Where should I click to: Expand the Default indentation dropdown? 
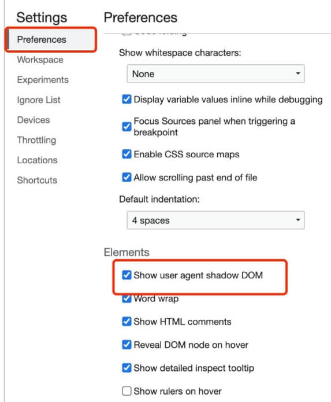[x=215, y=220]
